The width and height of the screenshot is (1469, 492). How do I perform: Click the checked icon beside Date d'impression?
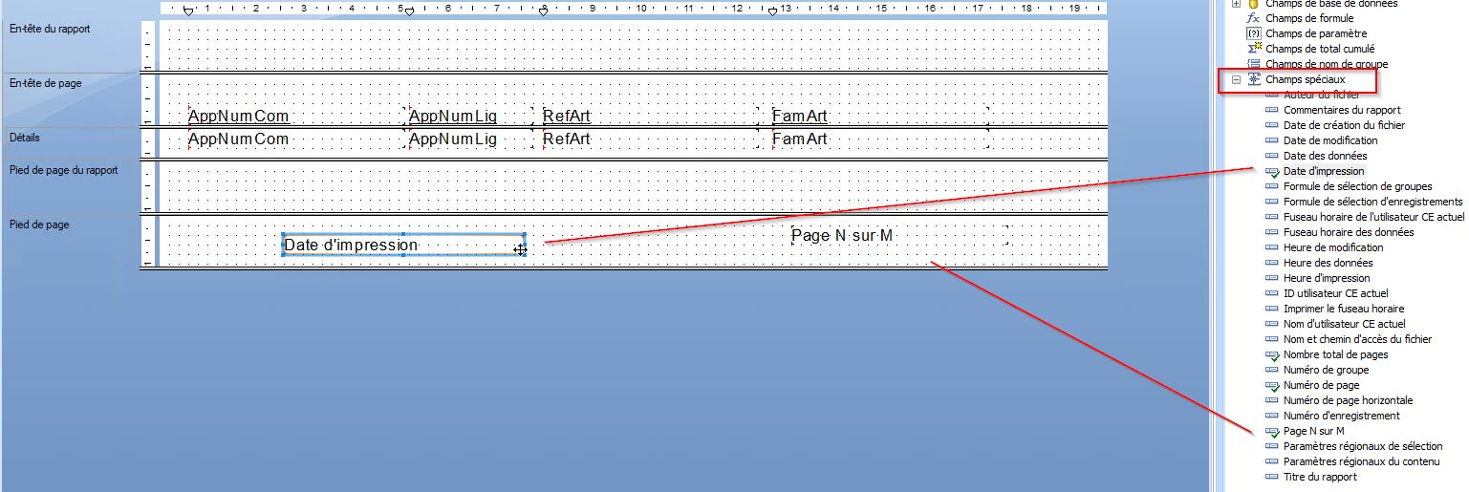tap(1271, 172)
